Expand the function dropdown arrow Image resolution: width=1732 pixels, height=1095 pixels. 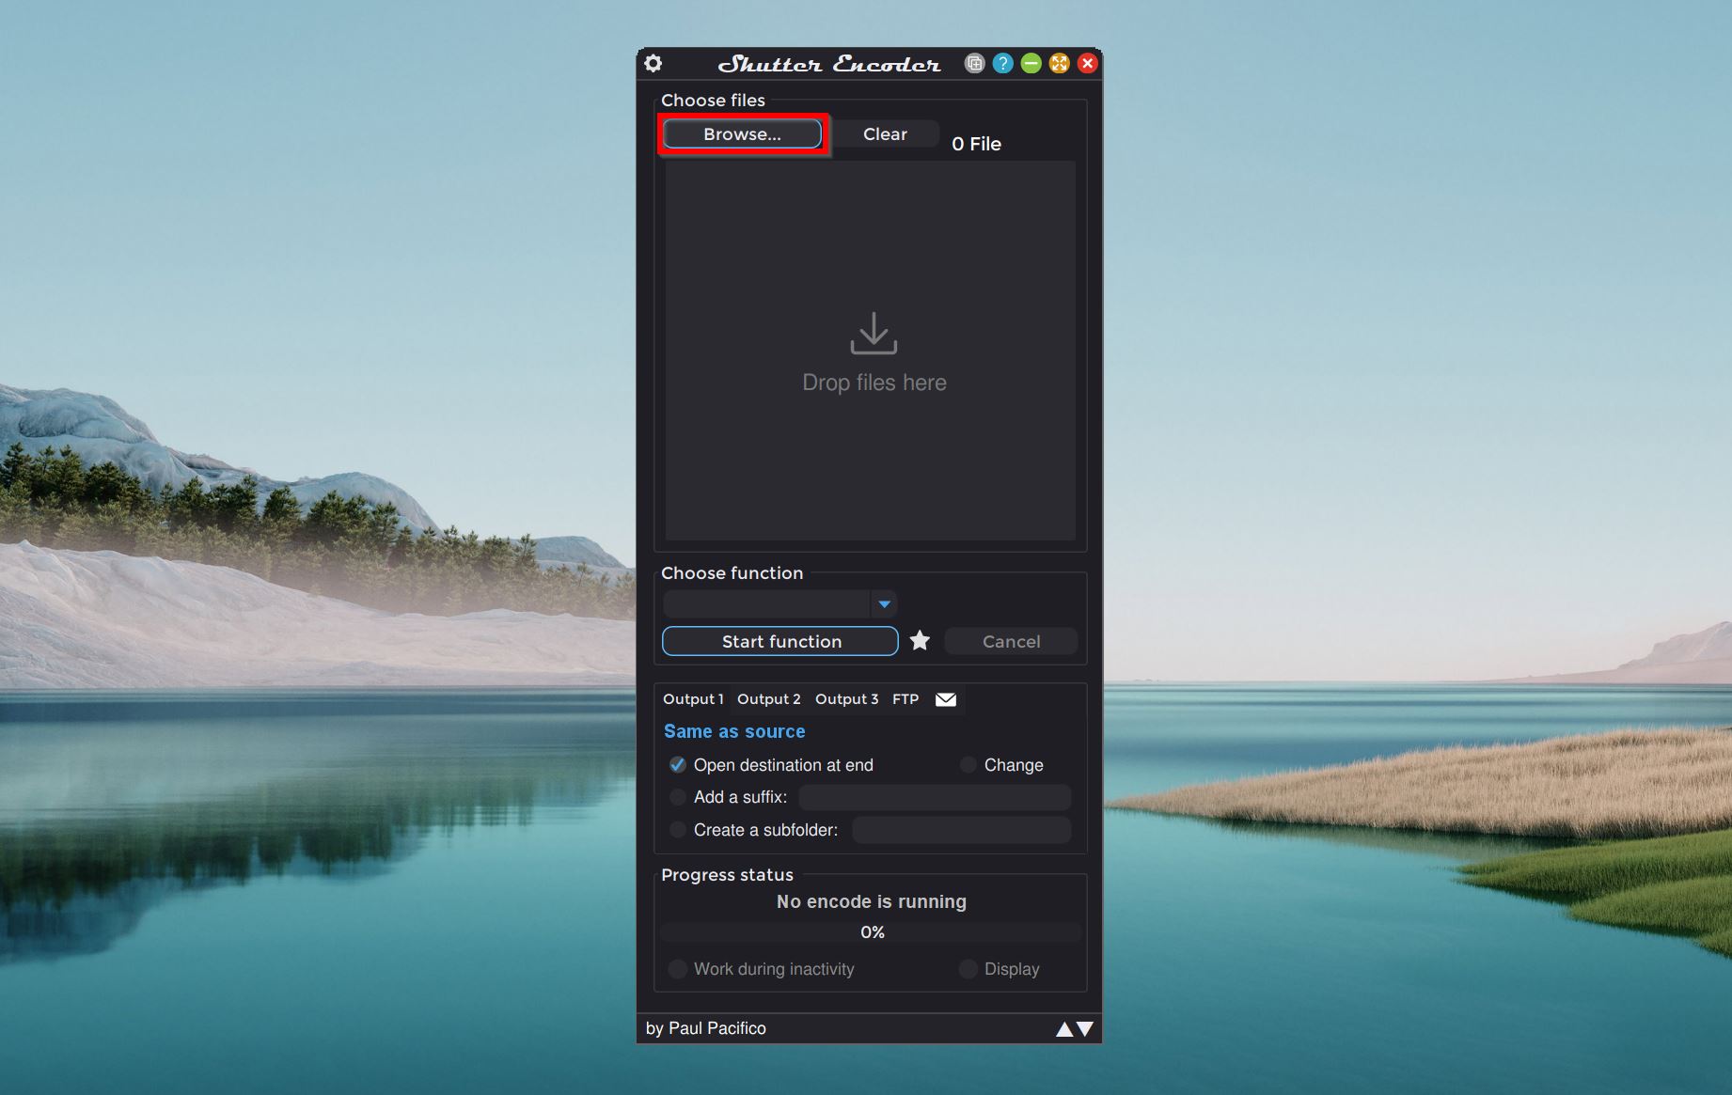[x=884, y=603]
